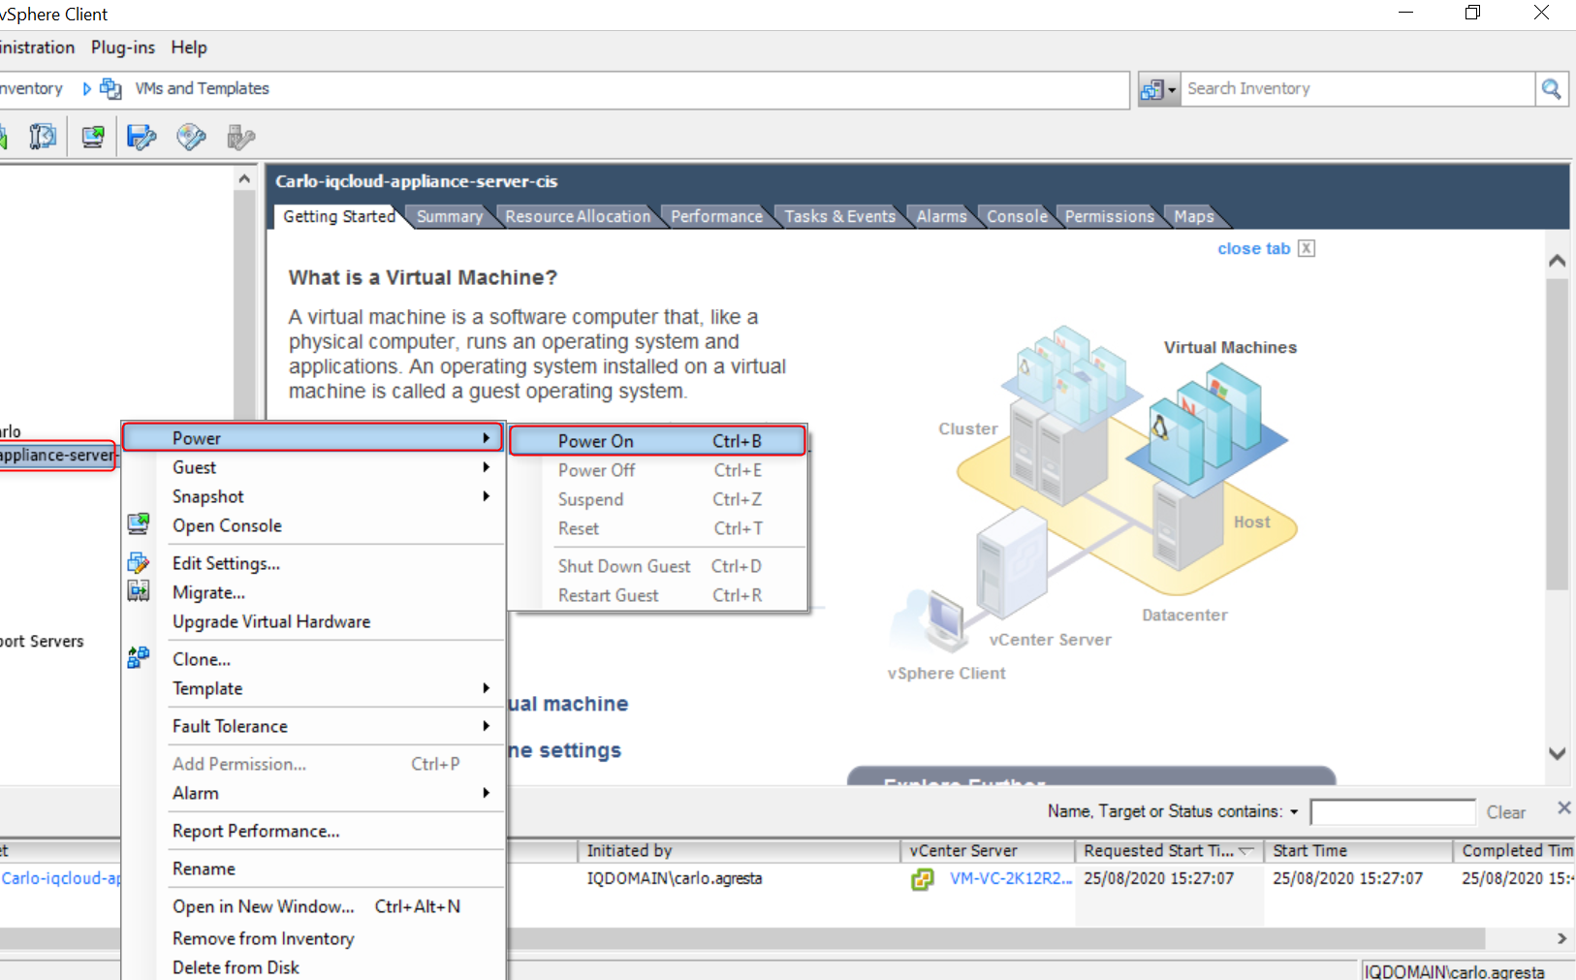Select Open Console menu entry
The height and width of the screenshot is (980, 1576).
(x=227, y=525)
